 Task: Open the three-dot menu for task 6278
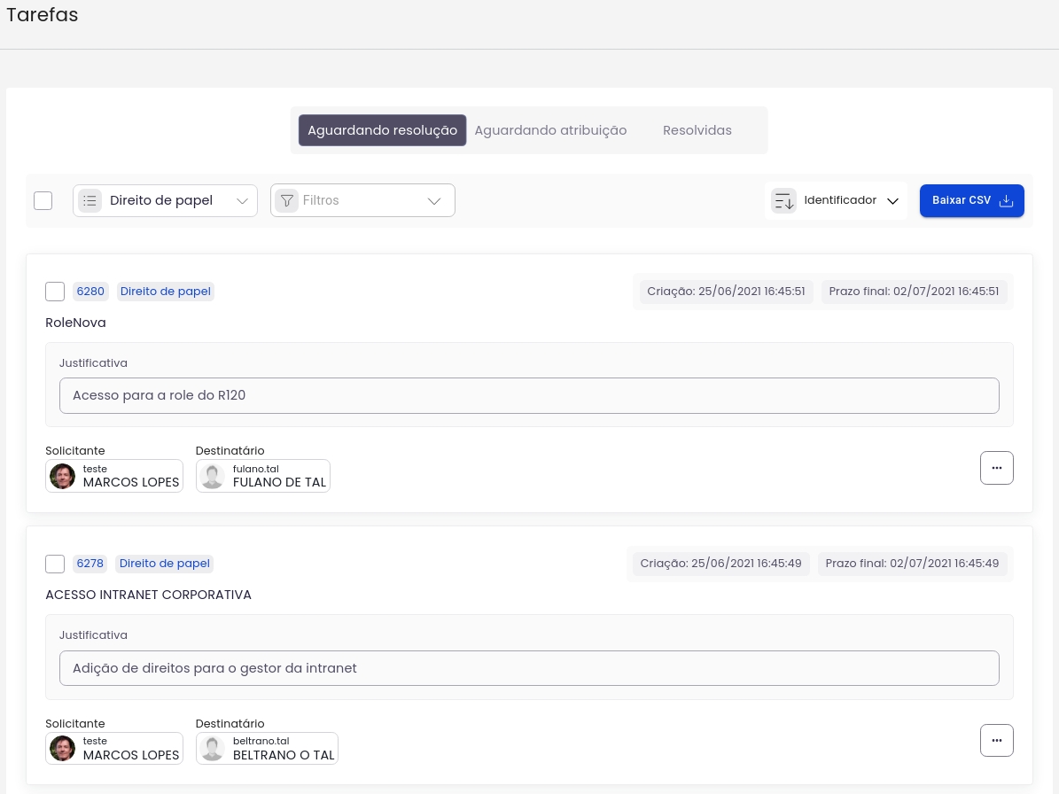[x=996, y=740]
